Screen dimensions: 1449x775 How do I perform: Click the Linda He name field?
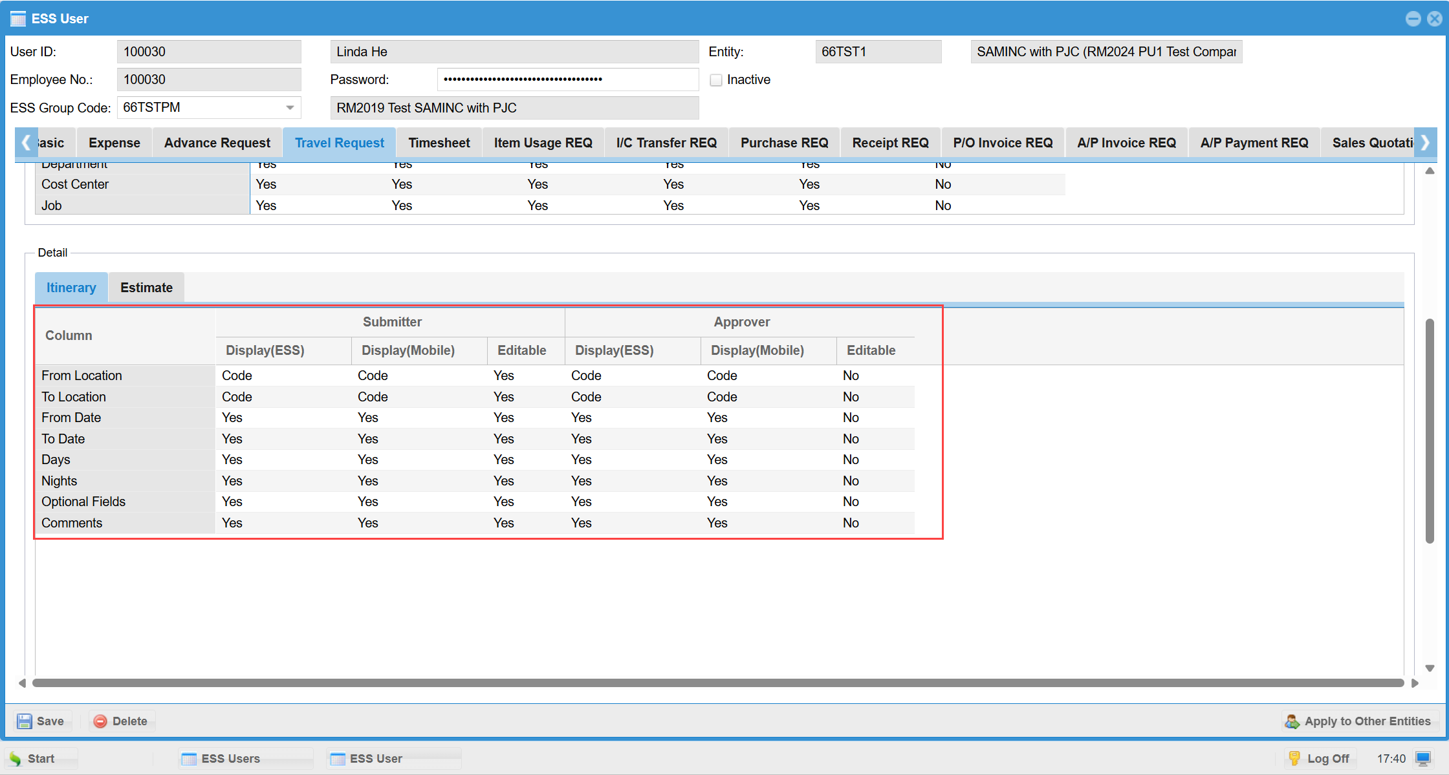tap(514, 52)
